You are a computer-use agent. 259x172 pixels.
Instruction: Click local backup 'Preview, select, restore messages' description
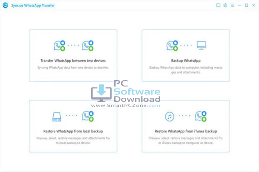tap(73, 140)
